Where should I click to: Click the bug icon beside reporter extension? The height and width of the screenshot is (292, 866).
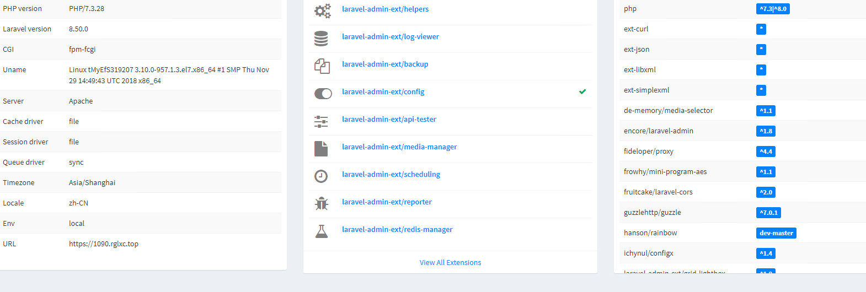coord(322,203)
